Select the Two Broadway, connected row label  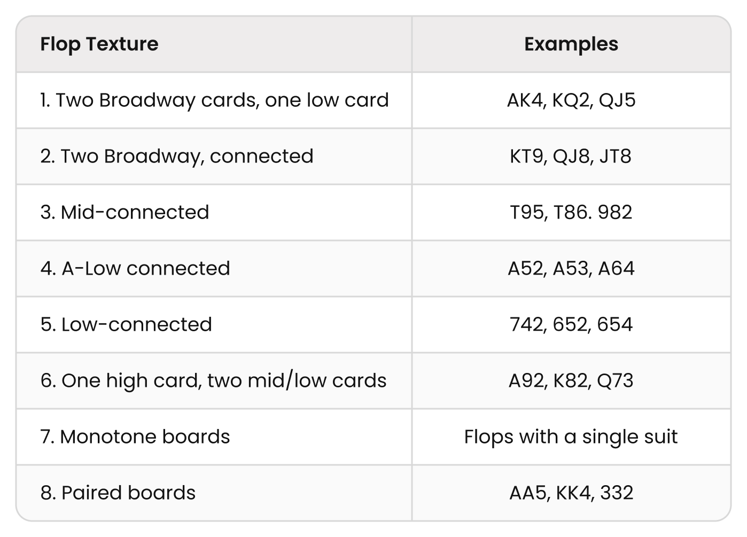(x=177, y=157)
